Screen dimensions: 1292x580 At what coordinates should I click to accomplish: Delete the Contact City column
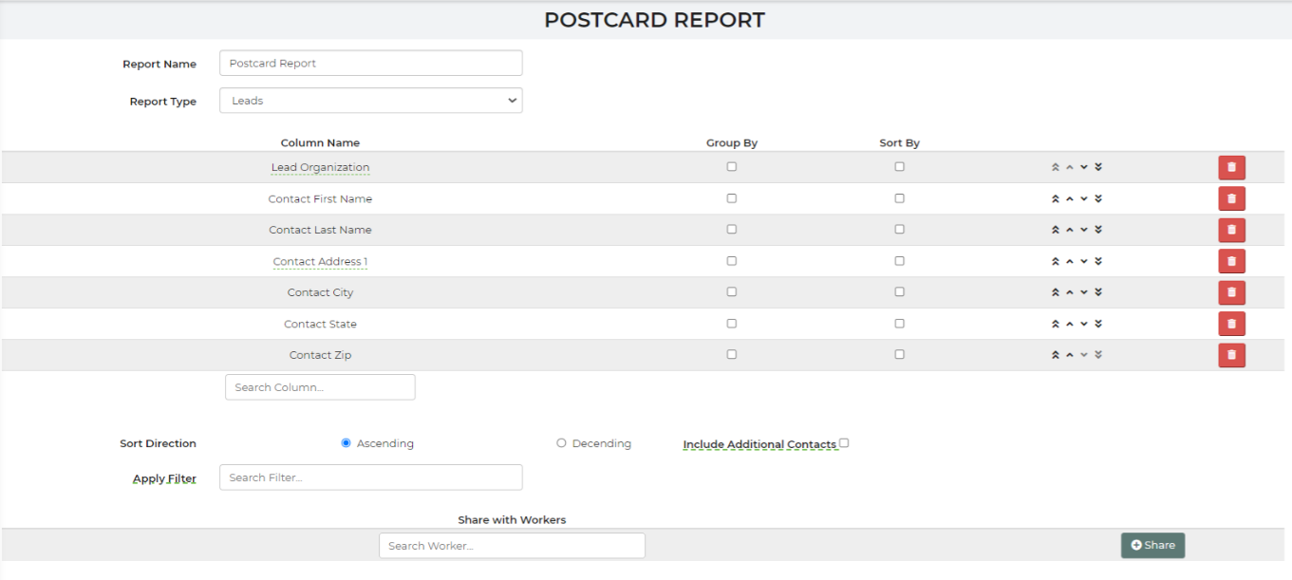1231,292
